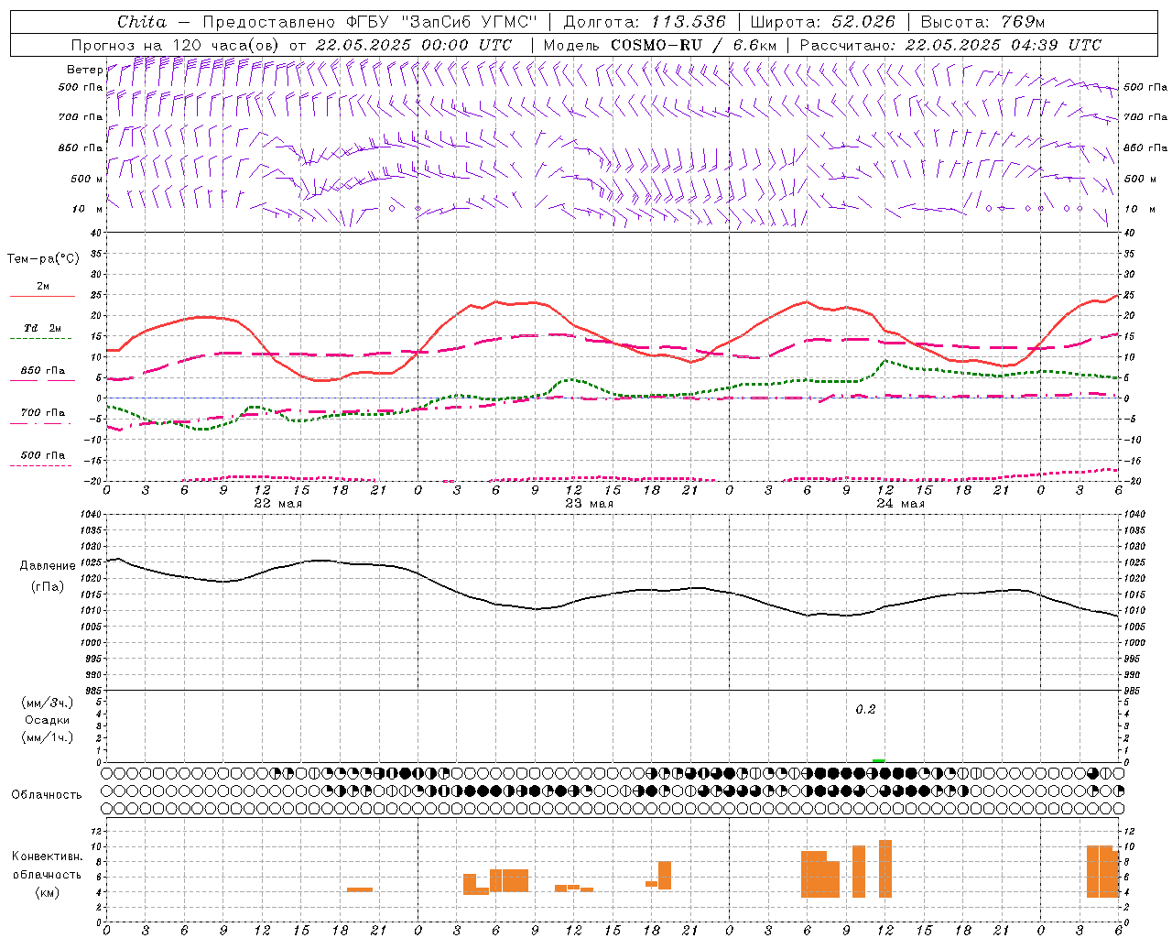Click the "22 мая" date label

tap(277, 504)
